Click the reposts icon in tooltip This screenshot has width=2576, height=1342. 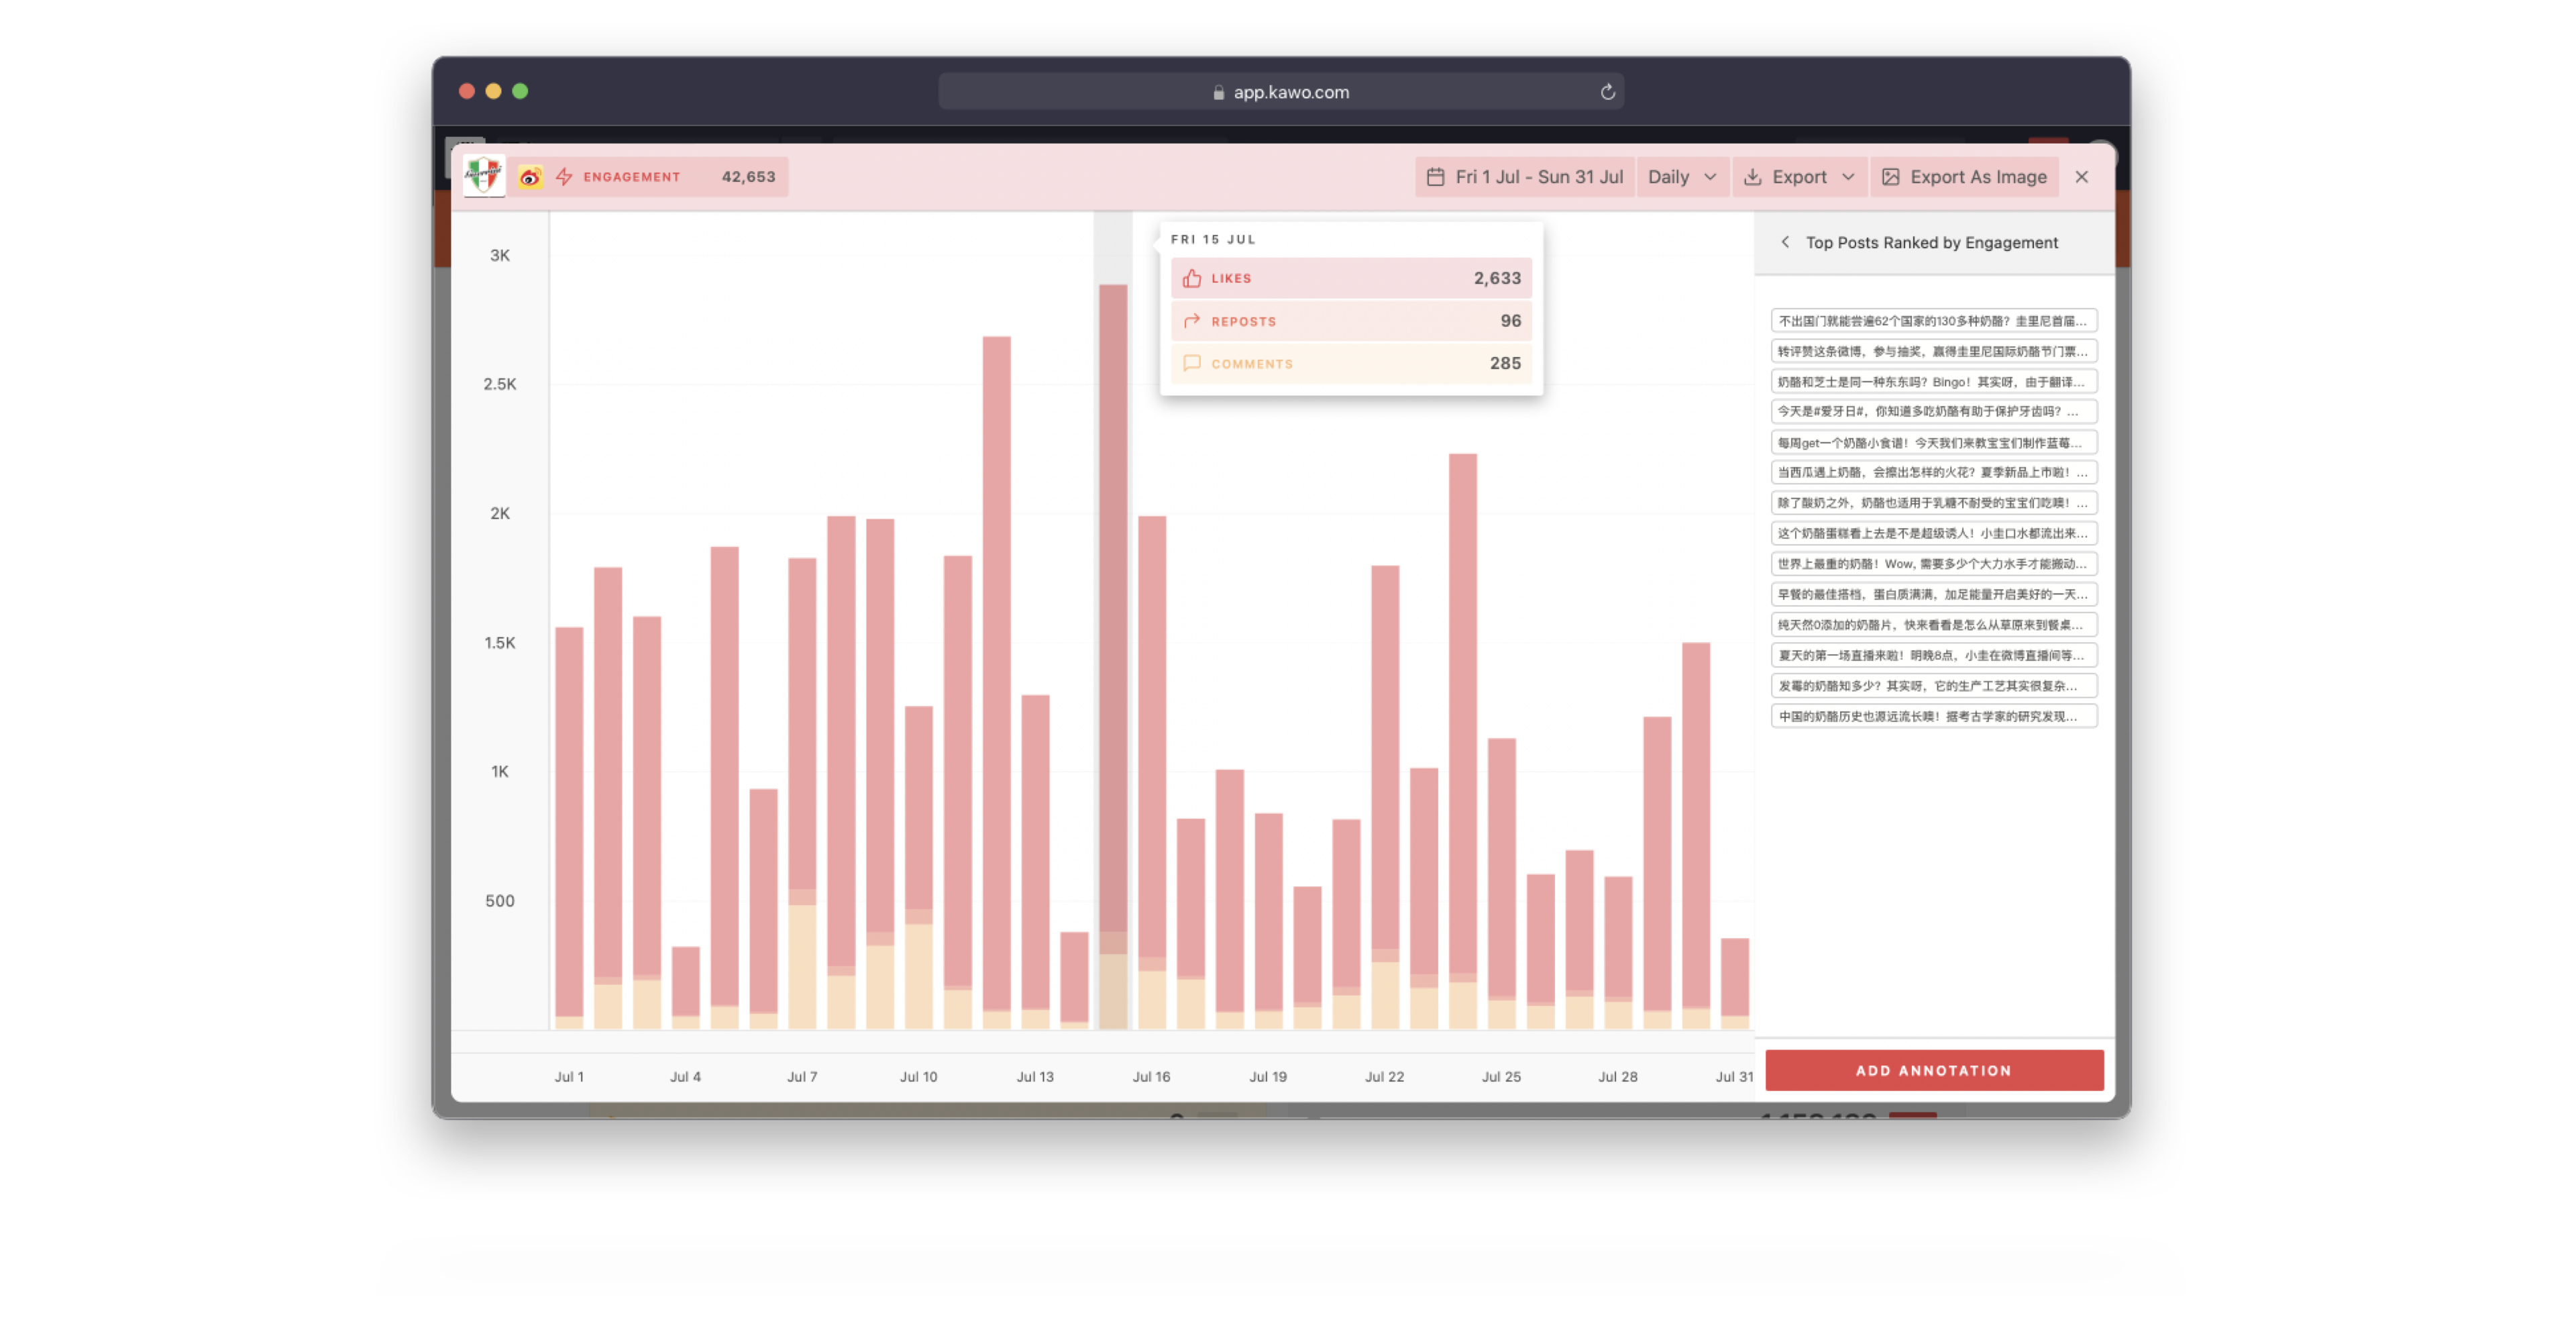tap(1193, 320)
